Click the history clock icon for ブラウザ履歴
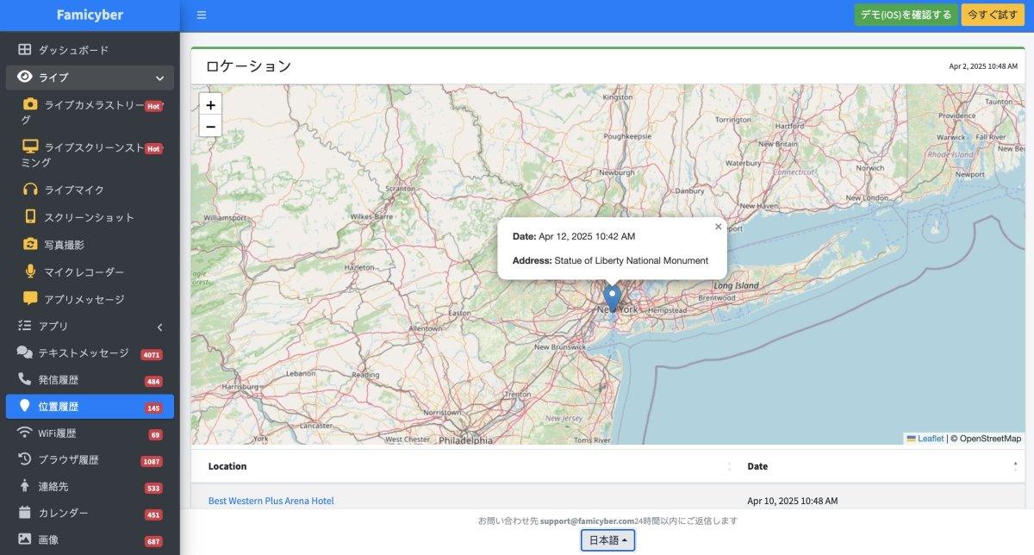Image resolution: width=1034 pixels, height=555 pixels. click(25, 459)
